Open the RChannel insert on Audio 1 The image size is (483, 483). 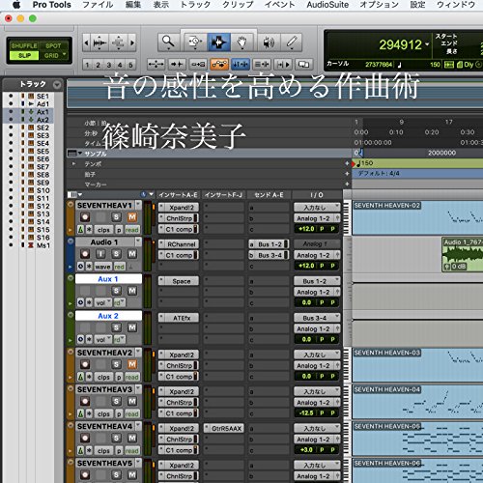(x=179, y=244)
